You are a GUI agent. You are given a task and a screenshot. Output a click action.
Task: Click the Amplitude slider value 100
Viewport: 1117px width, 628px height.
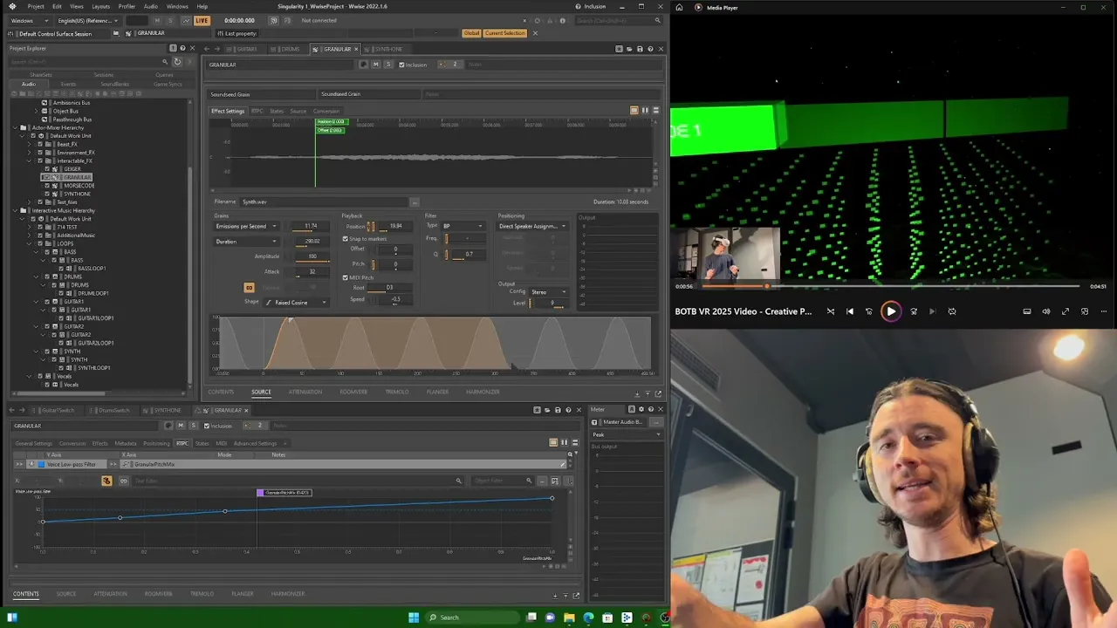[312, 256]
